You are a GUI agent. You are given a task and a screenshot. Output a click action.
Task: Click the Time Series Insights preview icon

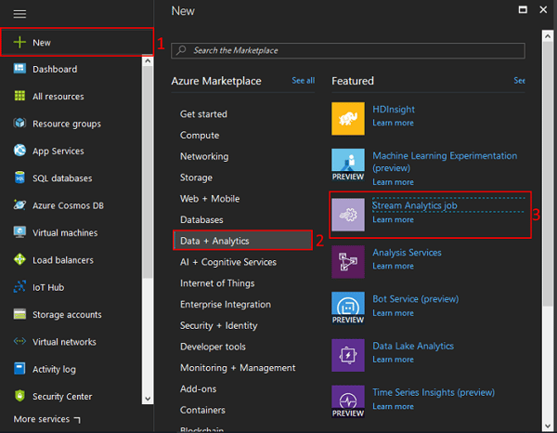348,401
